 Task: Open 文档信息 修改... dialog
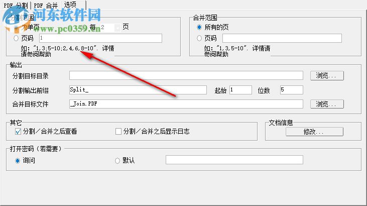click(314, 132)
